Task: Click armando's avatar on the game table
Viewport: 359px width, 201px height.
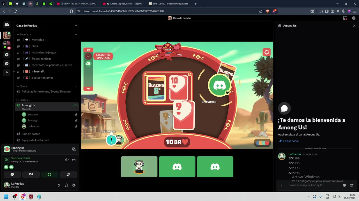Action: (x=220, y=85)
